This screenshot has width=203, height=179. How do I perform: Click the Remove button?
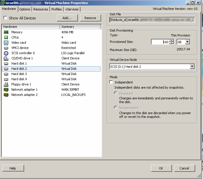point(90,18)
